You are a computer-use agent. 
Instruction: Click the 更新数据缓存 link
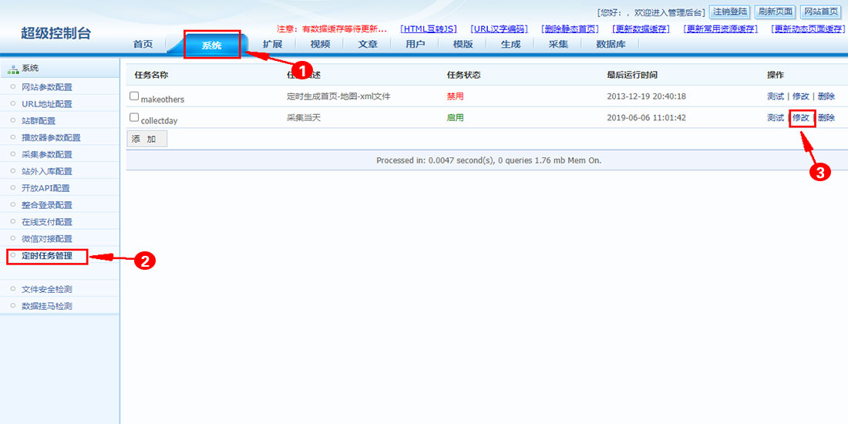point(641,29)
